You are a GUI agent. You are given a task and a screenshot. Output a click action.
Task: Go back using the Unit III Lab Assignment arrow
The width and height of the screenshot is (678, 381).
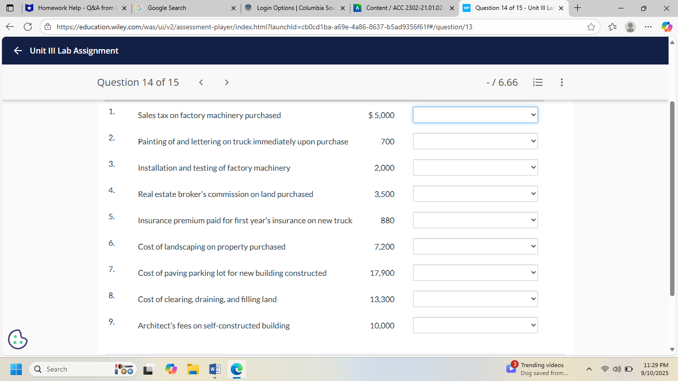pyautogui.click(x=18, y=51)
